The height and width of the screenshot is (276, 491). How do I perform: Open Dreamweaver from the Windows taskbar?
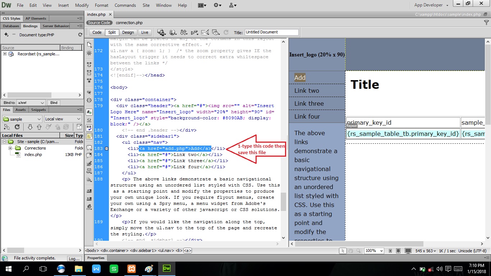(166, 268)
